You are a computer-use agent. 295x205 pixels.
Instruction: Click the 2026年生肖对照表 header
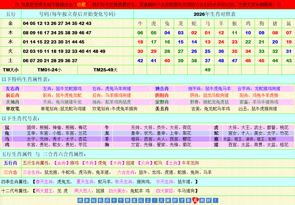click(214, 14)
